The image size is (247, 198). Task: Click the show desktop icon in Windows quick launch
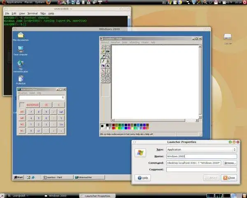click(x=28, y=177)
